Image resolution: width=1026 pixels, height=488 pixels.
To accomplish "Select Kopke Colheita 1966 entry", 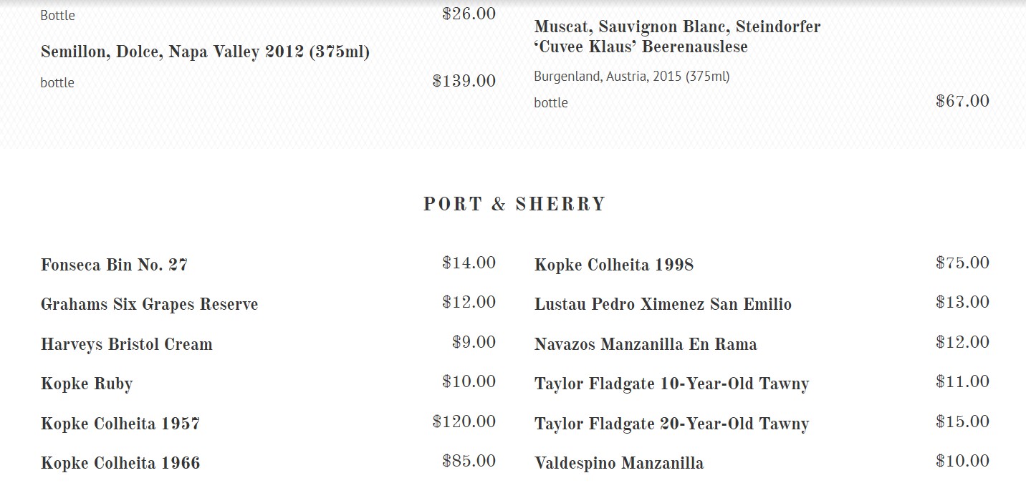I will (x=120, y=463).
